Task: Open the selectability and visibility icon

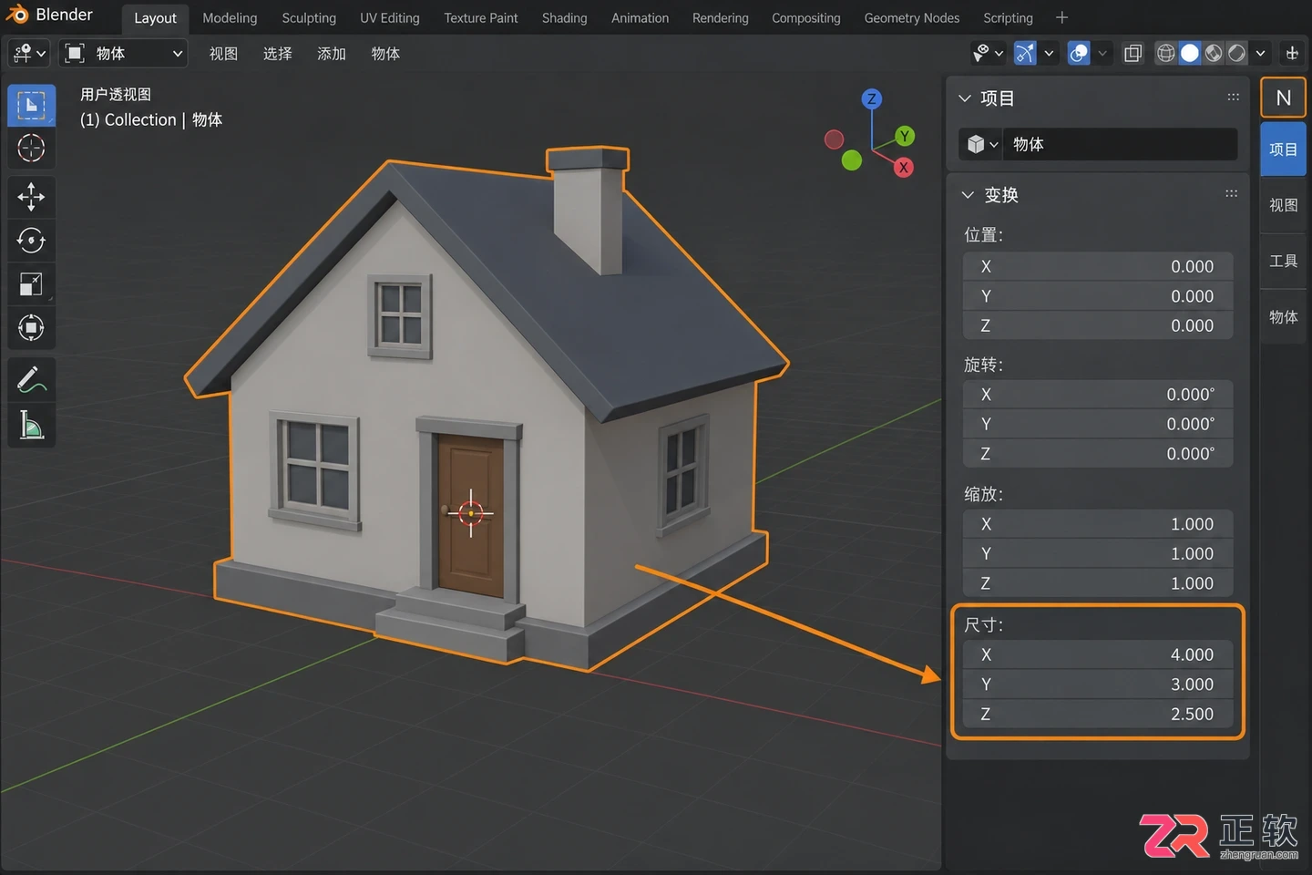Action: (x=988, y=53)
